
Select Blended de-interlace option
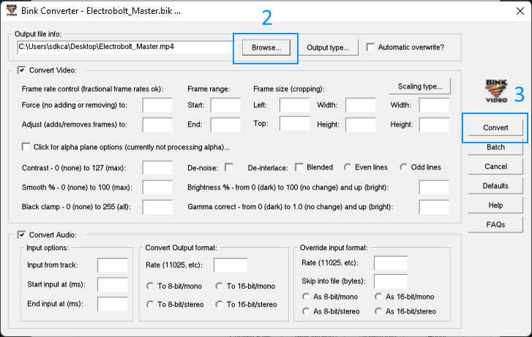tap(299, 167)
